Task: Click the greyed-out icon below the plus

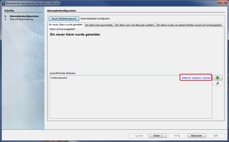Action: click(218, 83)
